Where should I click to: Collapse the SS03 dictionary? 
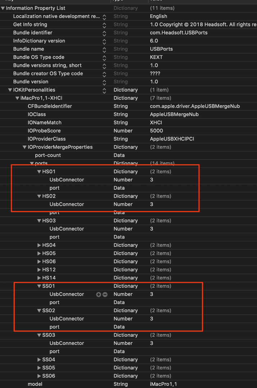(39, 335)
